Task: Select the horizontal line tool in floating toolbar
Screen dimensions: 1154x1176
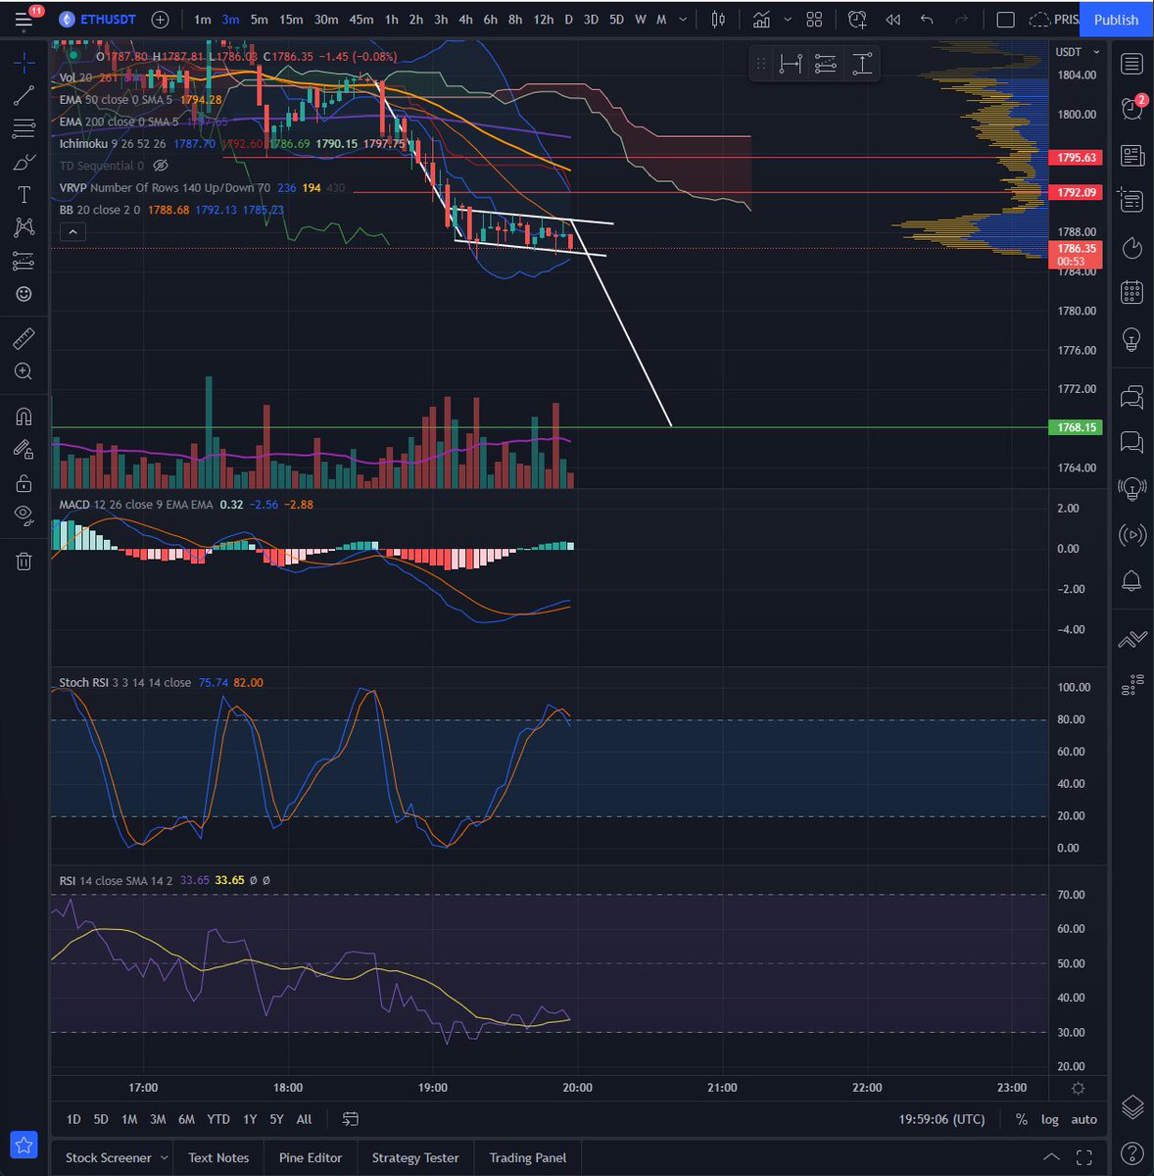Action: pos(791,64)
